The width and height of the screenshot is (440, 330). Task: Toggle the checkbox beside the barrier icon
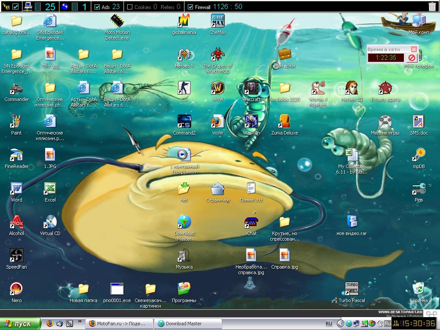tap(16, 6)
